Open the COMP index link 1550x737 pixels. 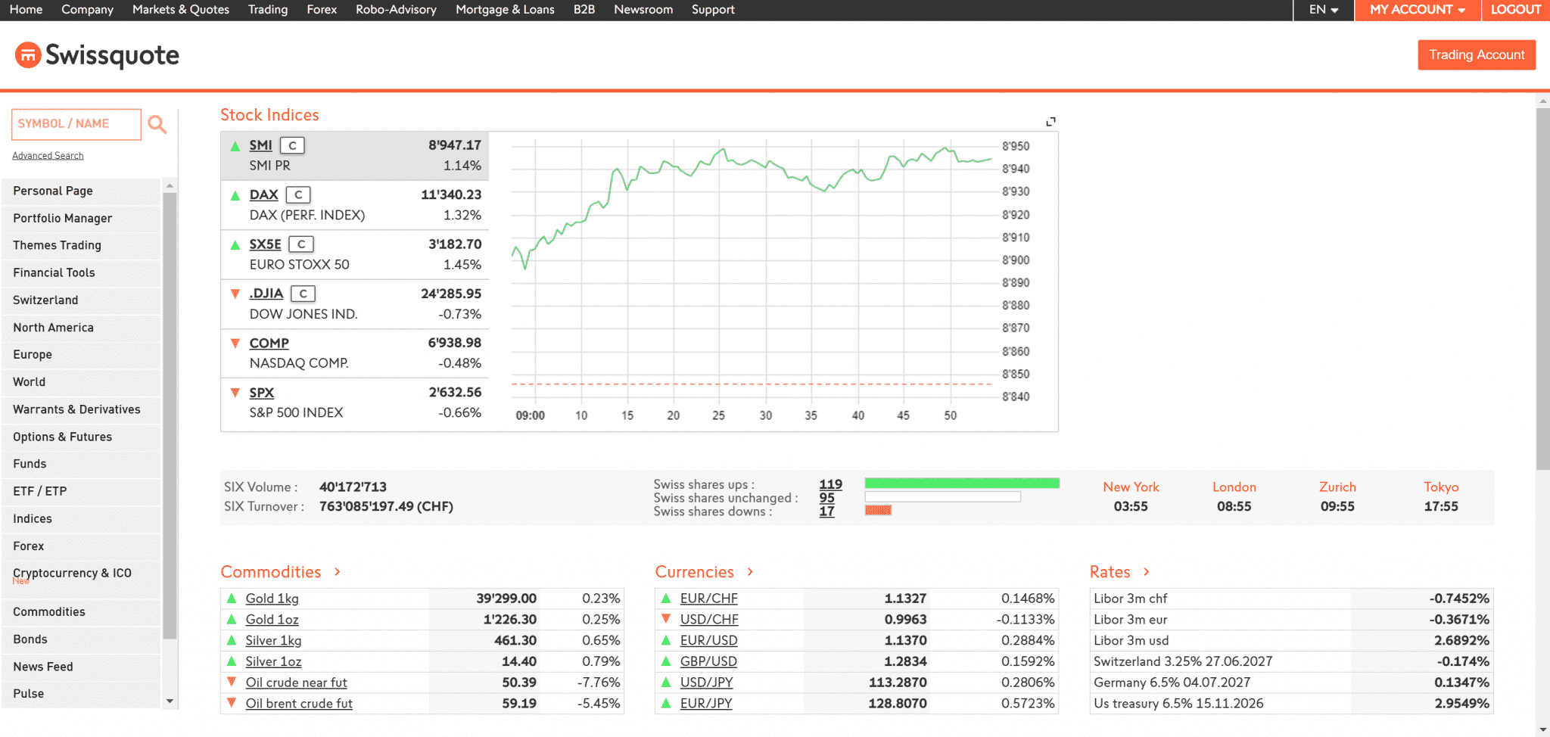pos(269,343)
